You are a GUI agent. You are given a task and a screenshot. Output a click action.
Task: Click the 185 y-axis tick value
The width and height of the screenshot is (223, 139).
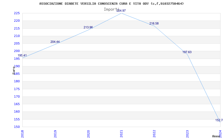pyautogui.click(x=17, y=74)
